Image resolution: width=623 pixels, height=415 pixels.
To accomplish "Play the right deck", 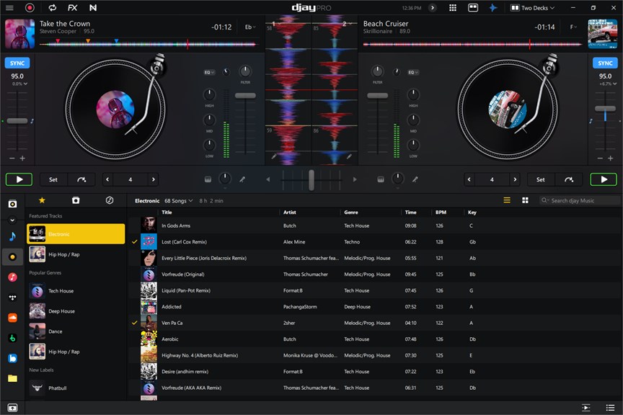I will [x=604, y=179].
